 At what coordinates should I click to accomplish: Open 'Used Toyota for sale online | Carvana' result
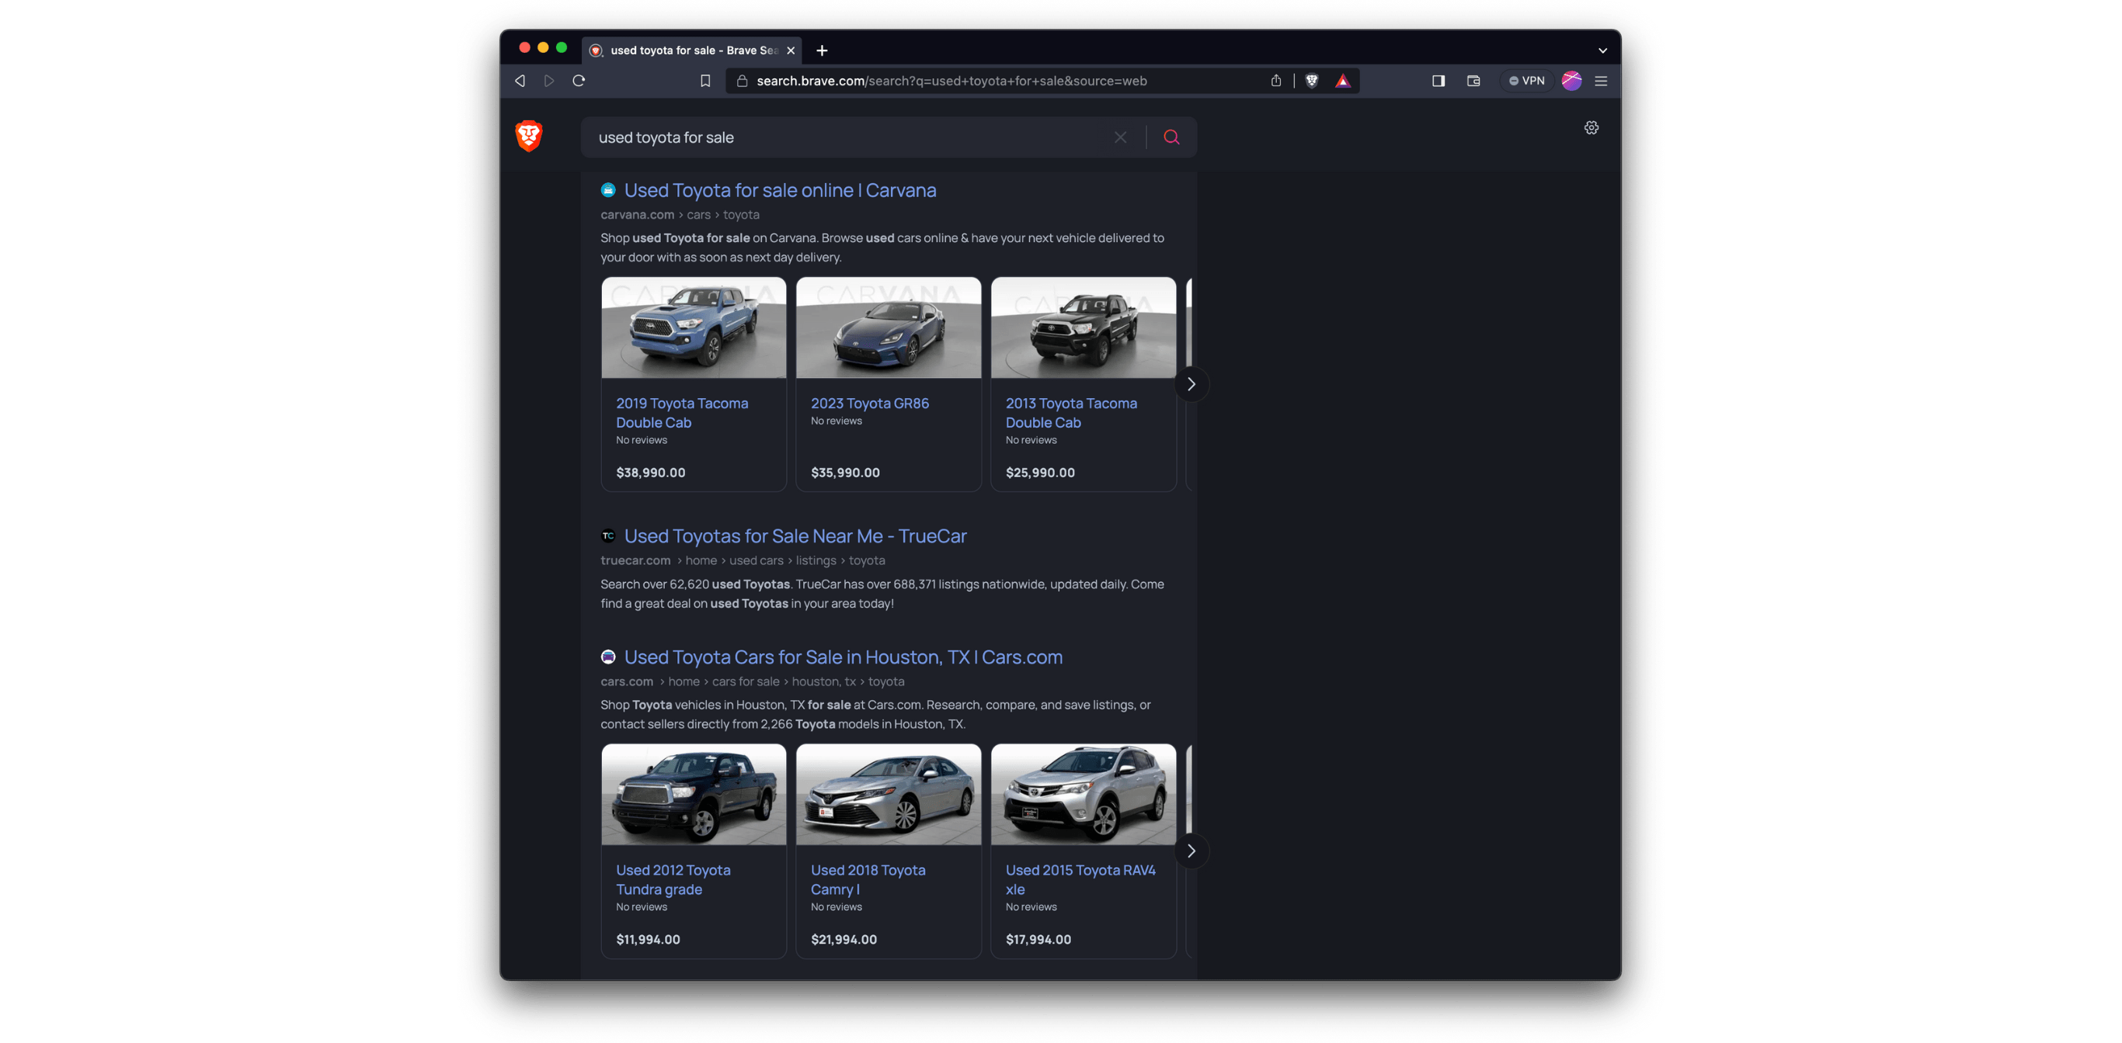pyautogui.click(x=779, y=190)
